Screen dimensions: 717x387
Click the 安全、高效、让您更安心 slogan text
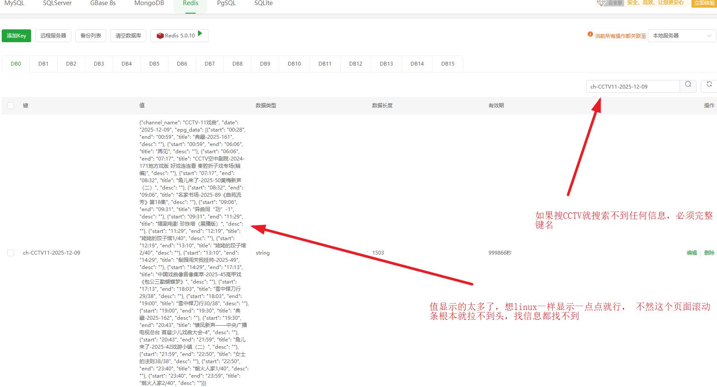[655, 3]
